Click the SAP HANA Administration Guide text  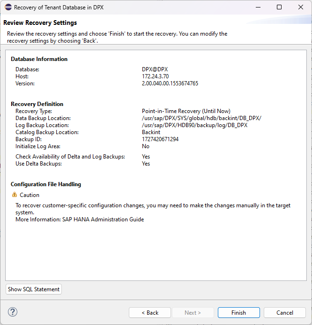coord(103,219)
